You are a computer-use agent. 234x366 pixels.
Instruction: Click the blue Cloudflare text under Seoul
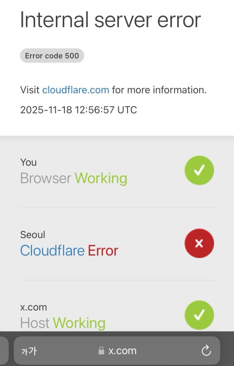click(x=52, y=250)
